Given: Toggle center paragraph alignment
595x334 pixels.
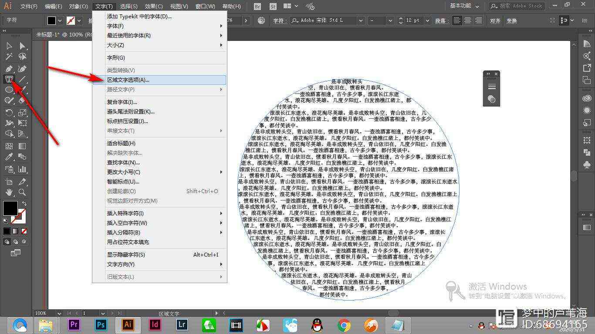Looking at the screenshot, I should (467, 20).
